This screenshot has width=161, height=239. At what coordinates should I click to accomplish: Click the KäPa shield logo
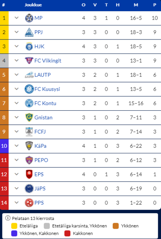point(29,146)
